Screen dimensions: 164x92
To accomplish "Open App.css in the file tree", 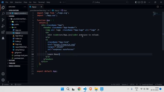I will 17,30.
